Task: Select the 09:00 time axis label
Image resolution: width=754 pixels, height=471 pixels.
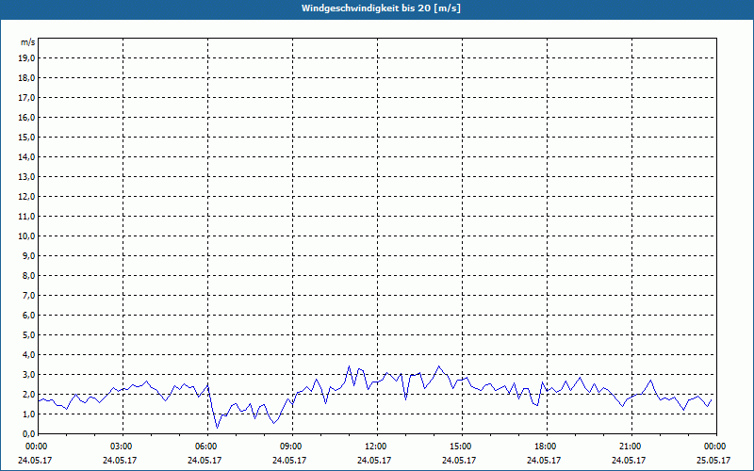Action: pos(291,447)
